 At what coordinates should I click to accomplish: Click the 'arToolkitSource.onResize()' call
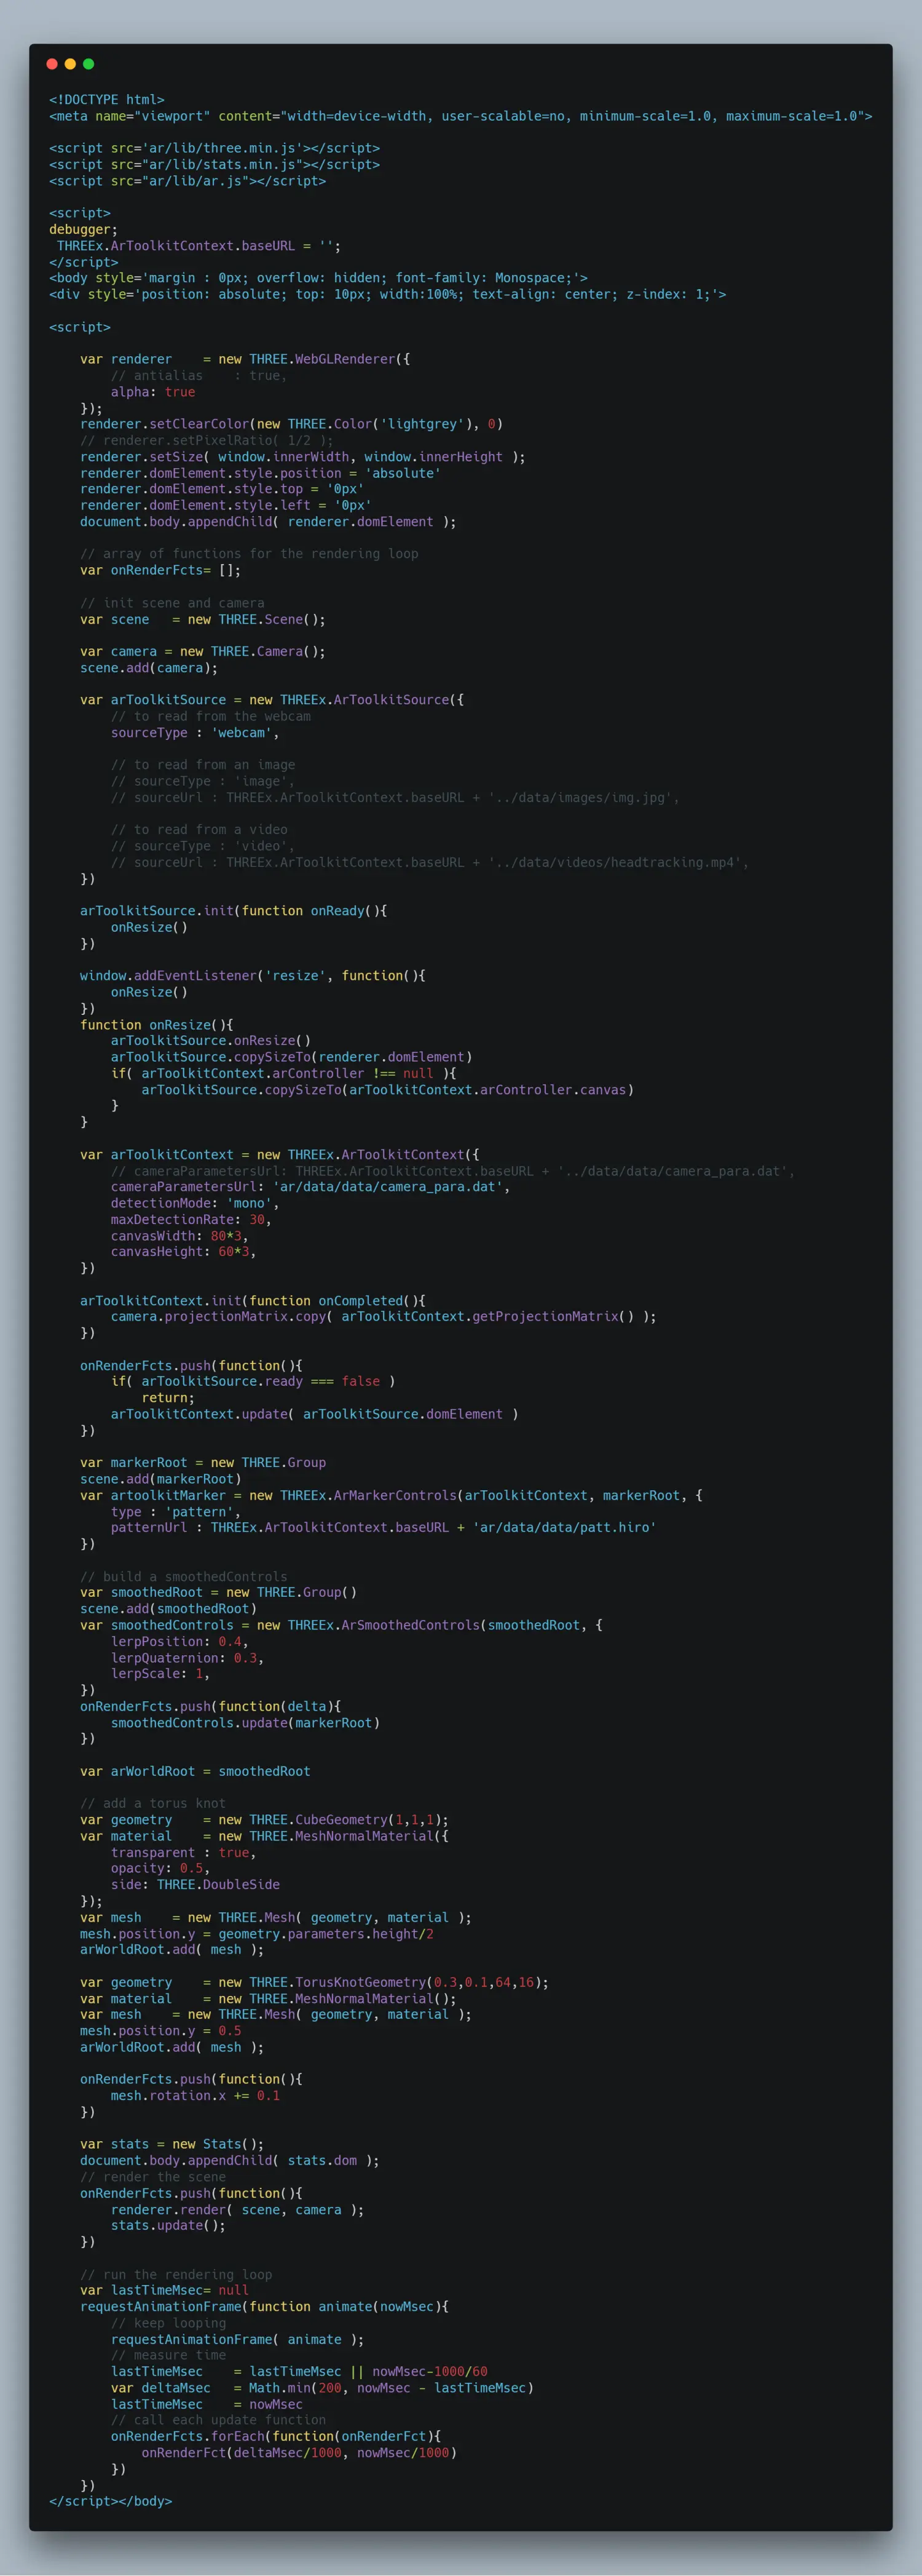click(x=211, y=1041)
